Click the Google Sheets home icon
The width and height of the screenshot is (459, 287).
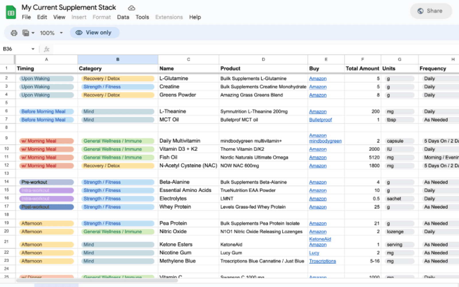(11, 12)
